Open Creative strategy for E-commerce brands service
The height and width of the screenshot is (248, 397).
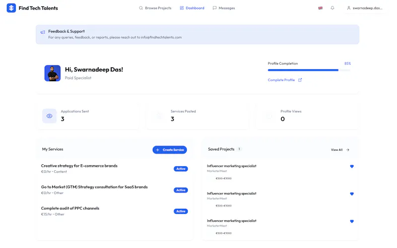click(79, 166)
